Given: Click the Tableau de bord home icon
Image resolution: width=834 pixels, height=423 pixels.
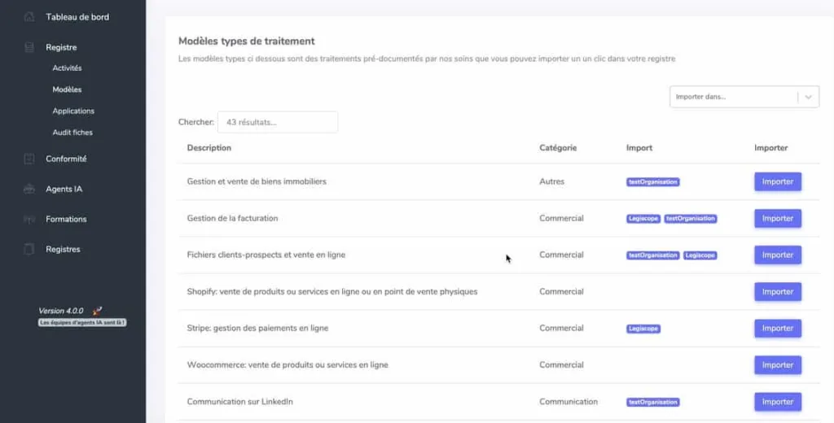Looking at the screenshot, I should [x=30, y=17].
